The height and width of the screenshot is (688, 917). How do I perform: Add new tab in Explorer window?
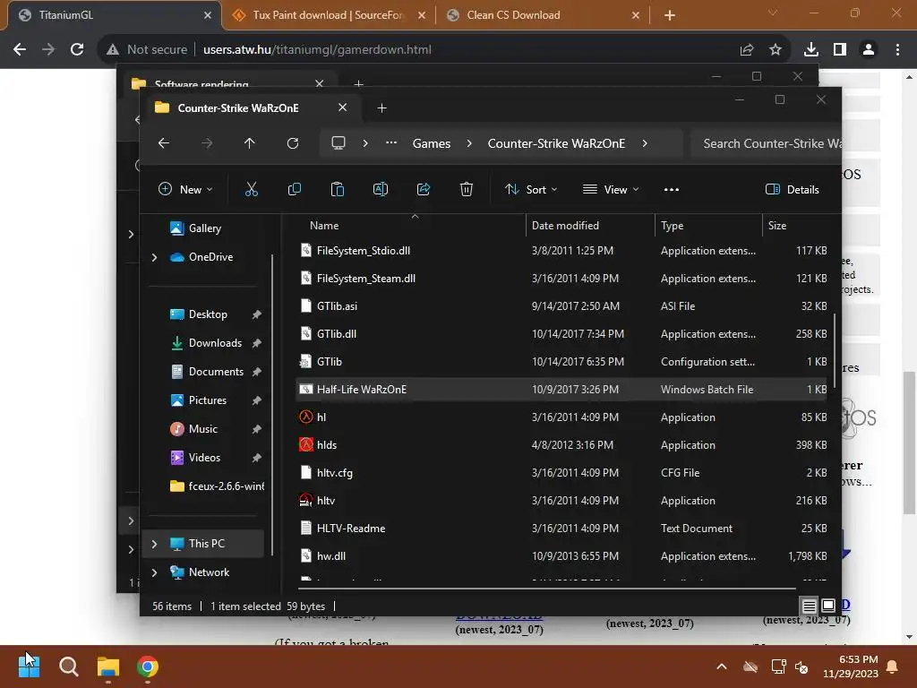click(381, 108)
